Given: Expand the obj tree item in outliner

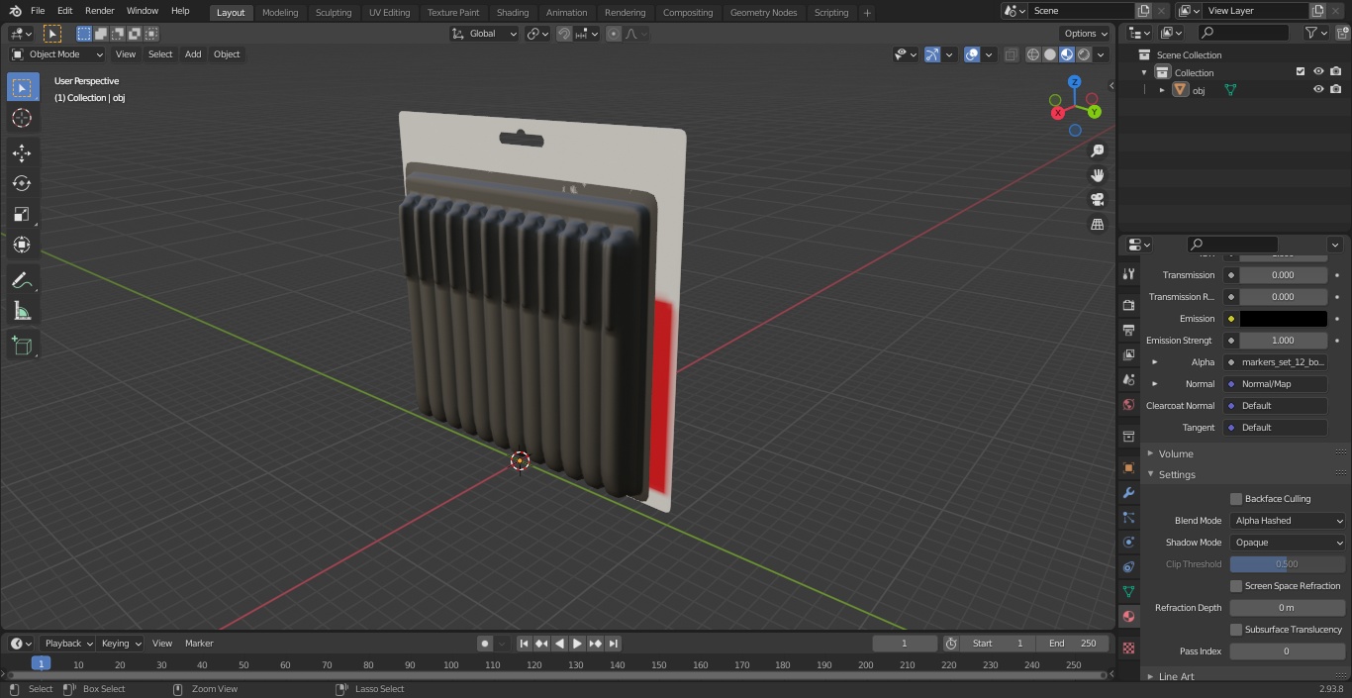Looking at the screenshot, I should (x=1162, y=90).
